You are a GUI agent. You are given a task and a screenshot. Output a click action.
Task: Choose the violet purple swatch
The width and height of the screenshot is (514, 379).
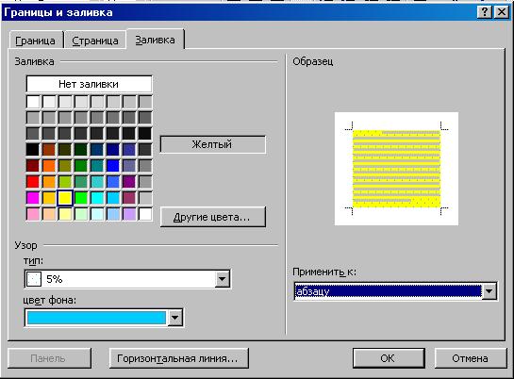click(129, 182)
